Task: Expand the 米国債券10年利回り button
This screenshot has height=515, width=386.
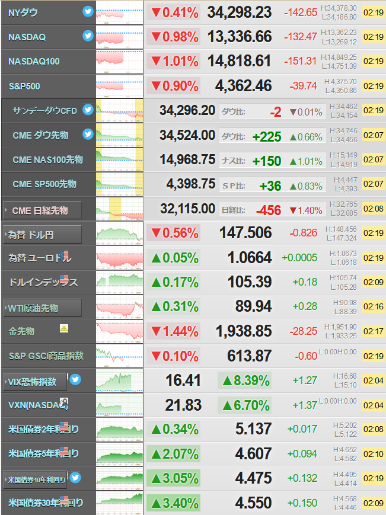Action: pos(35,479)
